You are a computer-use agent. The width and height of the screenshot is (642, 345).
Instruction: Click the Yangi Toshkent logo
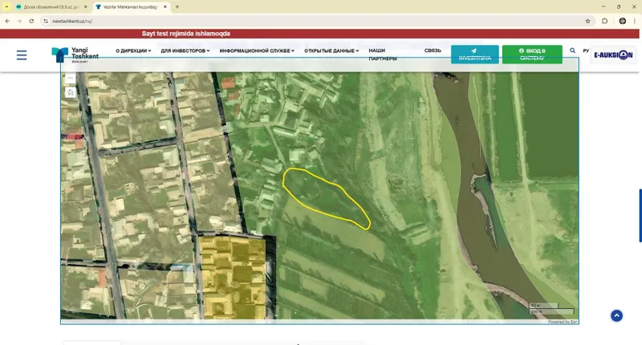pos(75,55)
